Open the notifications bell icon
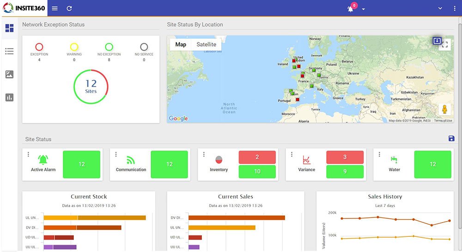462x252 pixels. 350,9
